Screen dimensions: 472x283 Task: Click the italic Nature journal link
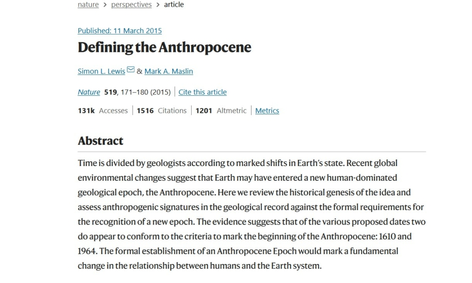89,92
